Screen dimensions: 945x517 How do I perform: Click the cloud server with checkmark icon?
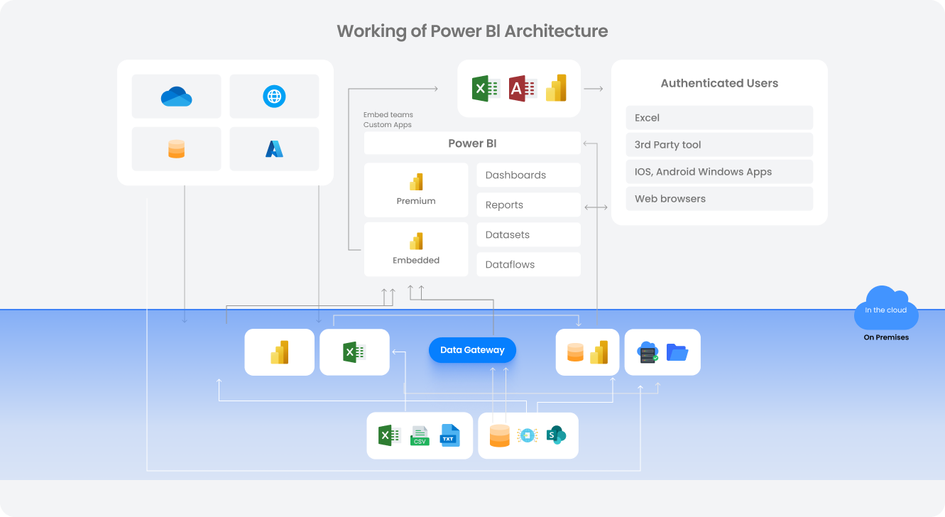pos(648,352)
